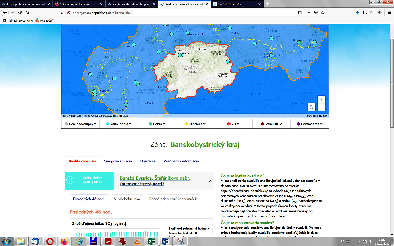The height and width of the screenshot is (246, 394).
Task: Click the Ročné priemerné koncentrácie button
Action: click(173, 199)
